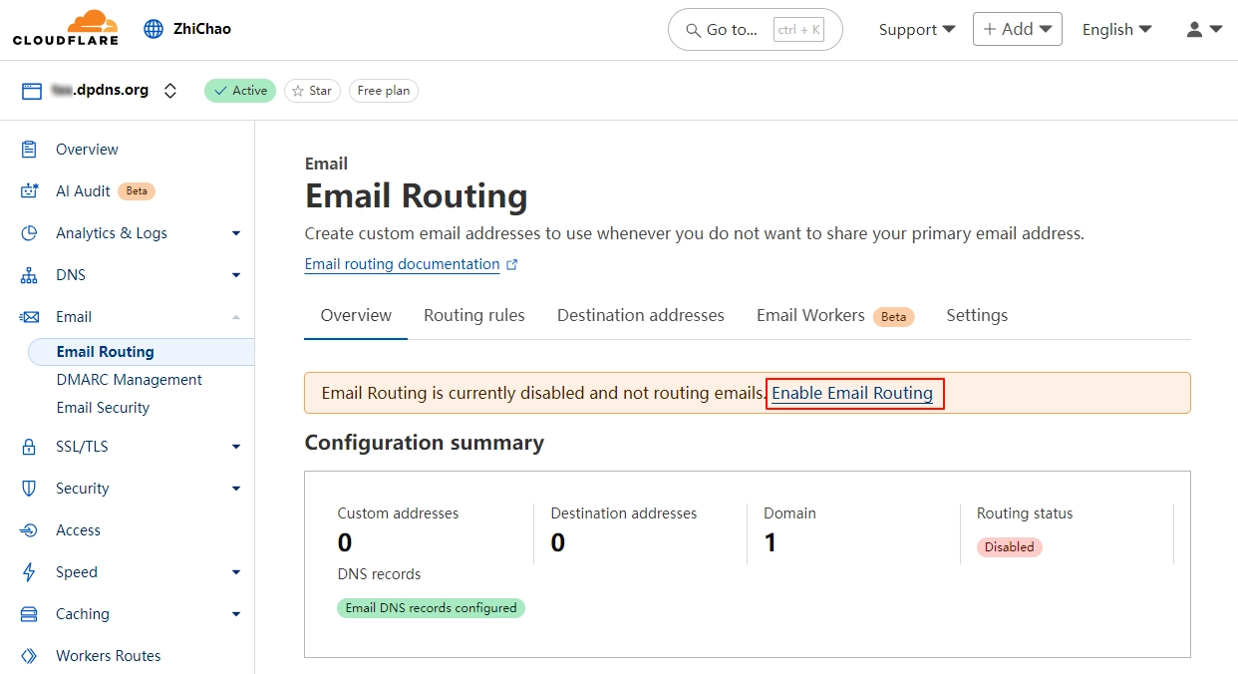Click the Caching icon in sidebar
The image size is (1238, 674).
[x=29, y=614]
